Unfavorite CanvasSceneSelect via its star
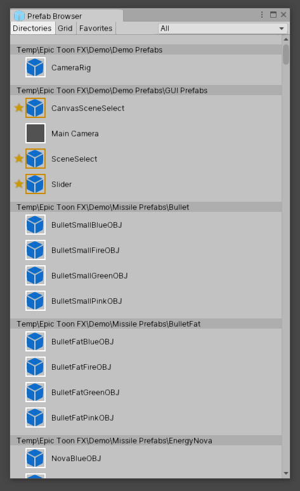The width and height of the screenshot is (300, 491). coord(19,108)
